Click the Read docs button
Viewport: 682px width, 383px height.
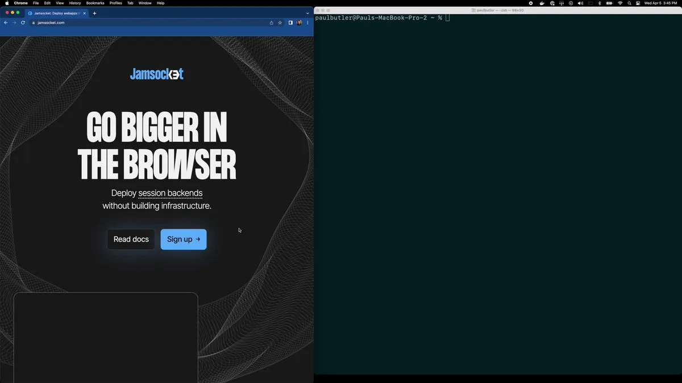[x=131, y=239]
